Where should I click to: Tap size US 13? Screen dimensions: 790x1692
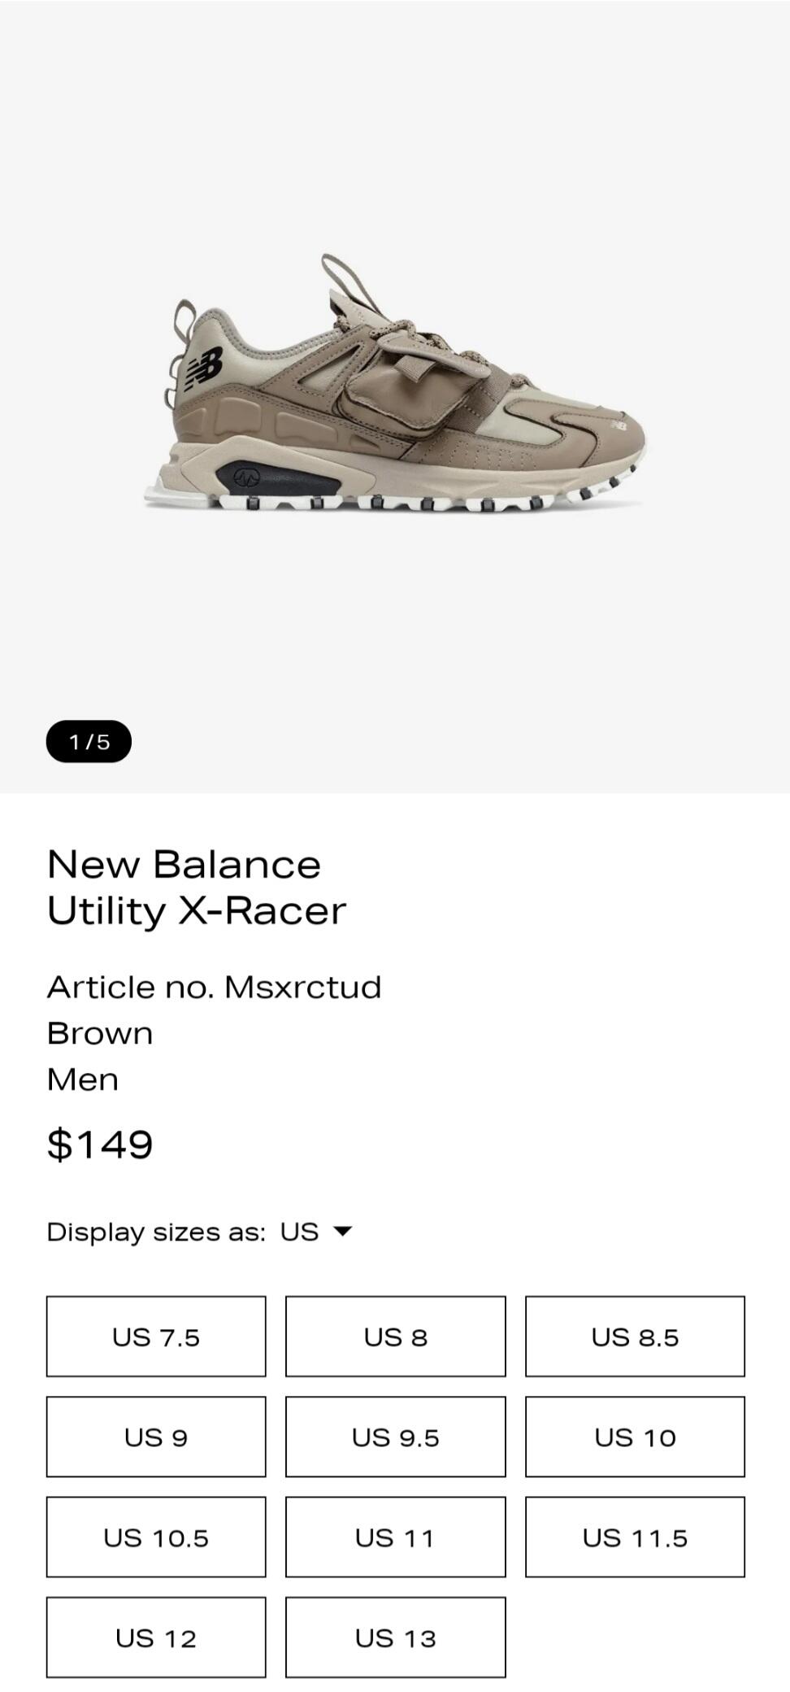click(395, 1637)
